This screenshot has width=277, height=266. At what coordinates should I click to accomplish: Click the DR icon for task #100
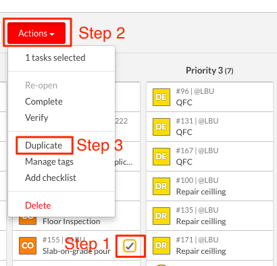pyautogui.click(x=161, y=186)
